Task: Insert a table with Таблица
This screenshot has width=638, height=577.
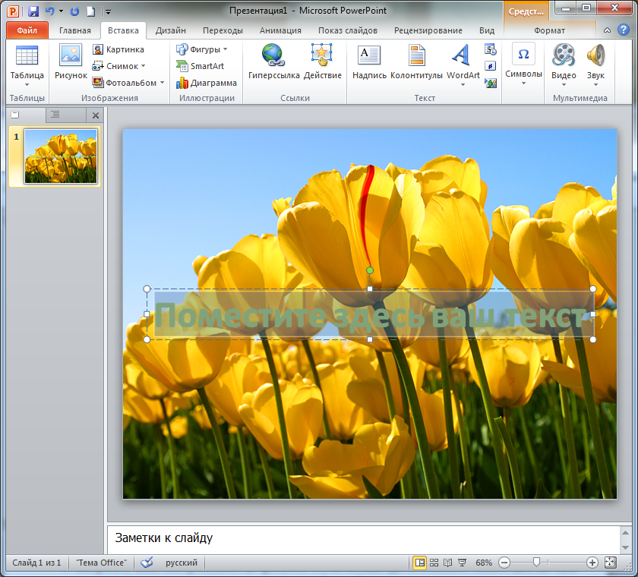Action: pos(27,65)
